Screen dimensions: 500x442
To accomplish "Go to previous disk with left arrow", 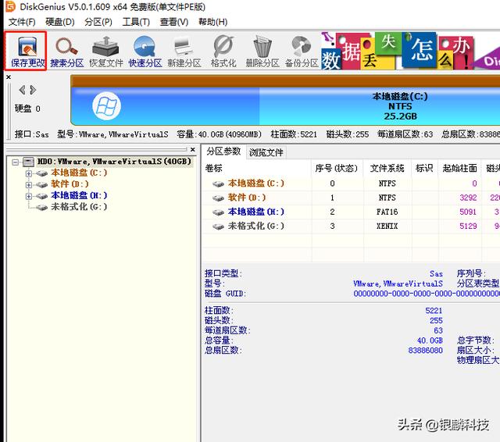I will click(22, 90).
